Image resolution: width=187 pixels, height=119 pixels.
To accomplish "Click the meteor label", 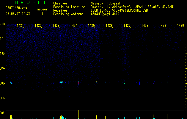I will pyautogui.click(x=42, y=9).
